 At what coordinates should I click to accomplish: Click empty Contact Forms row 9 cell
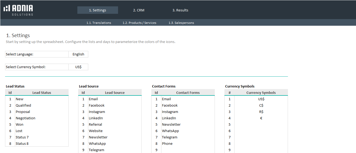[x=188, y=150]
